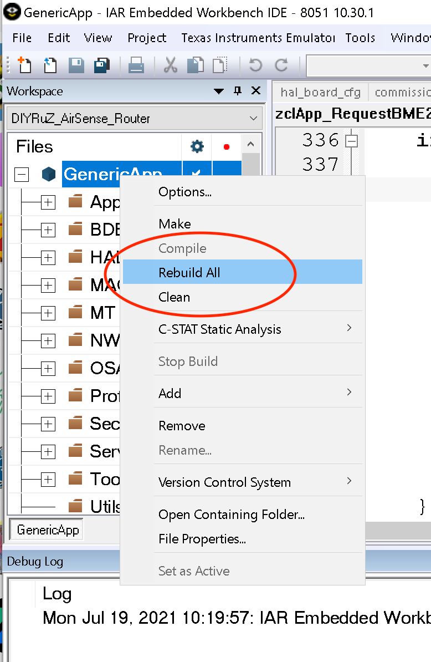This screenshot has height=662, width=431.
Task: Click the Open File toolbar icon
Action: tap(50, 65)
